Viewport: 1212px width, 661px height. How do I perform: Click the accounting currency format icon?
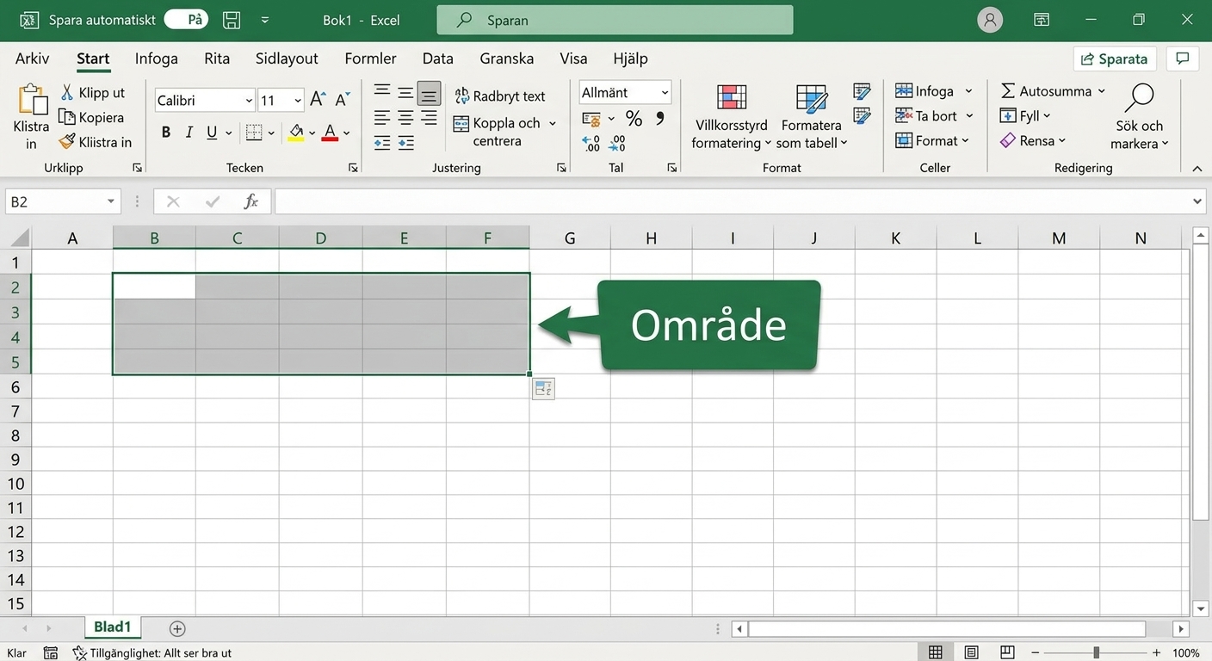click(x=591, y=119)
